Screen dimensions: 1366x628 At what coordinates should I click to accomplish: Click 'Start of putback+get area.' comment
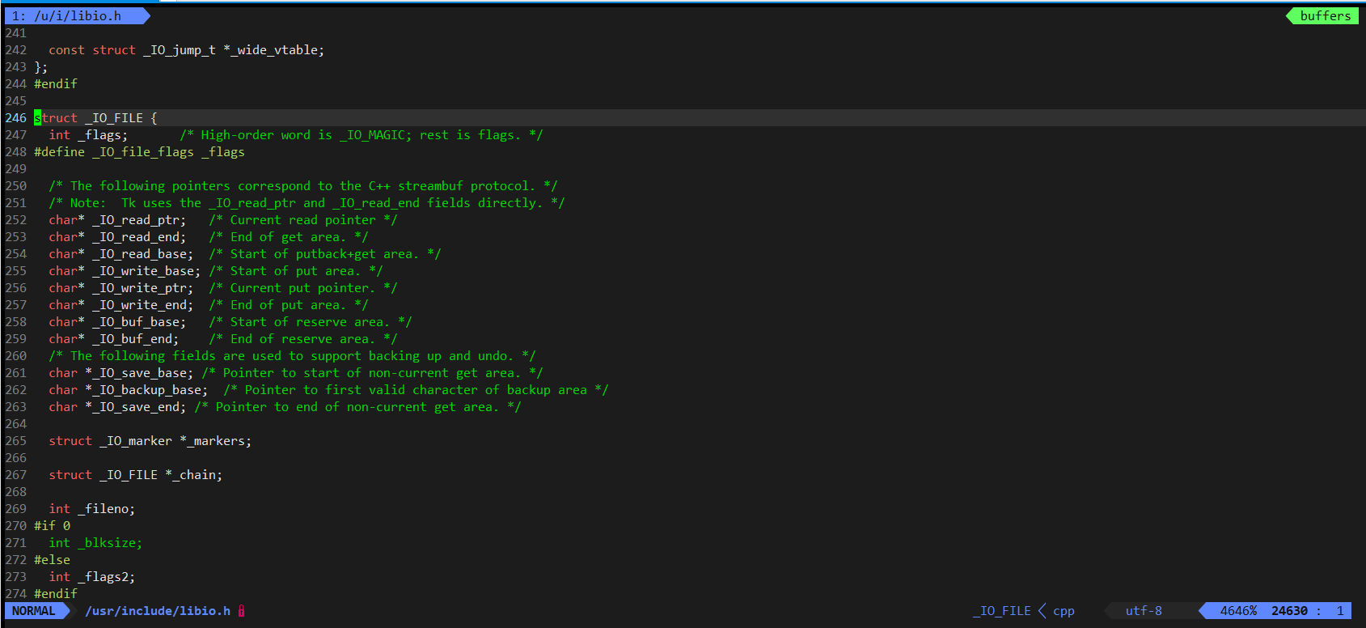pyautogui.click(x=325, y=254)
